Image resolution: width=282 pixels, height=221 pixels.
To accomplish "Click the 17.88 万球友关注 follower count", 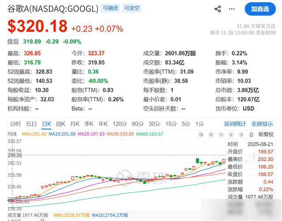I will (256, 26).
